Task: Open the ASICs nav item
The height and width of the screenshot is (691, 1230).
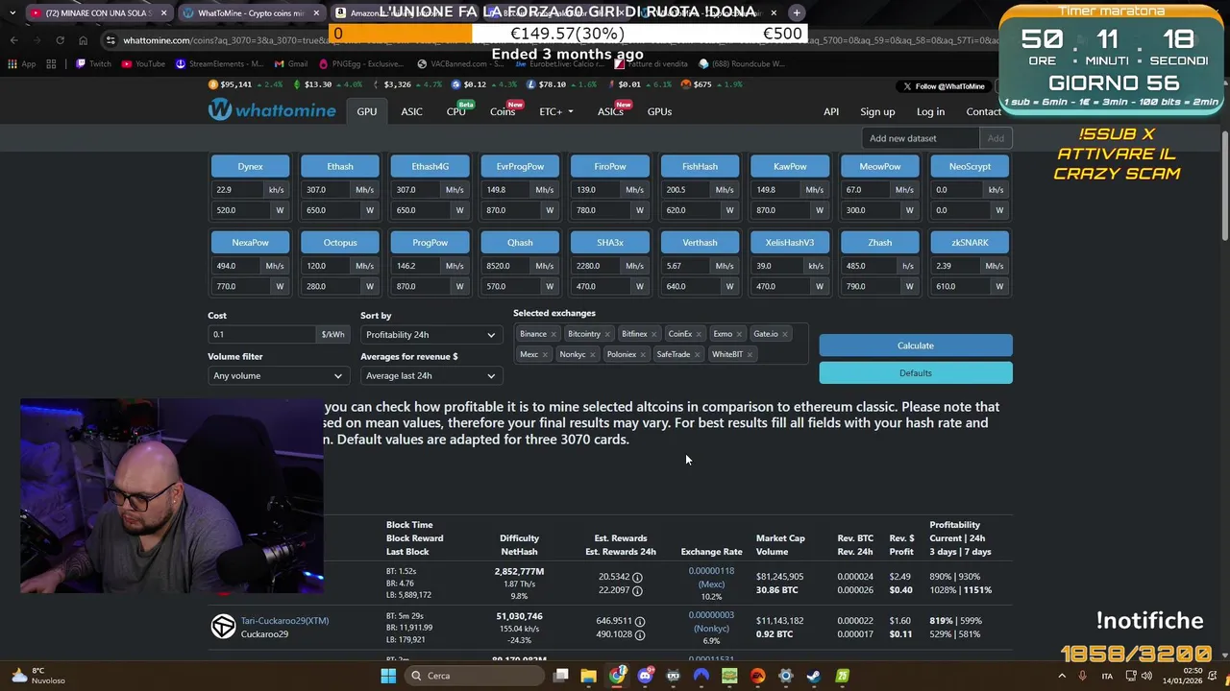Action: pos(610,111)
